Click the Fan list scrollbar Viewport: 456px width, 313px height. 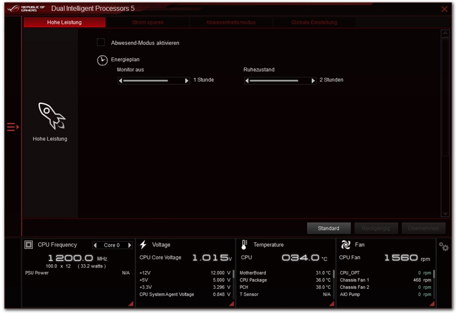coord(434,284)
